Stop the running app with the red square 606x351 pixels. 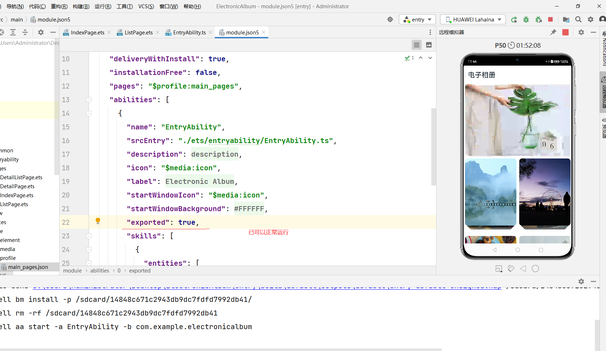point(550,19)
